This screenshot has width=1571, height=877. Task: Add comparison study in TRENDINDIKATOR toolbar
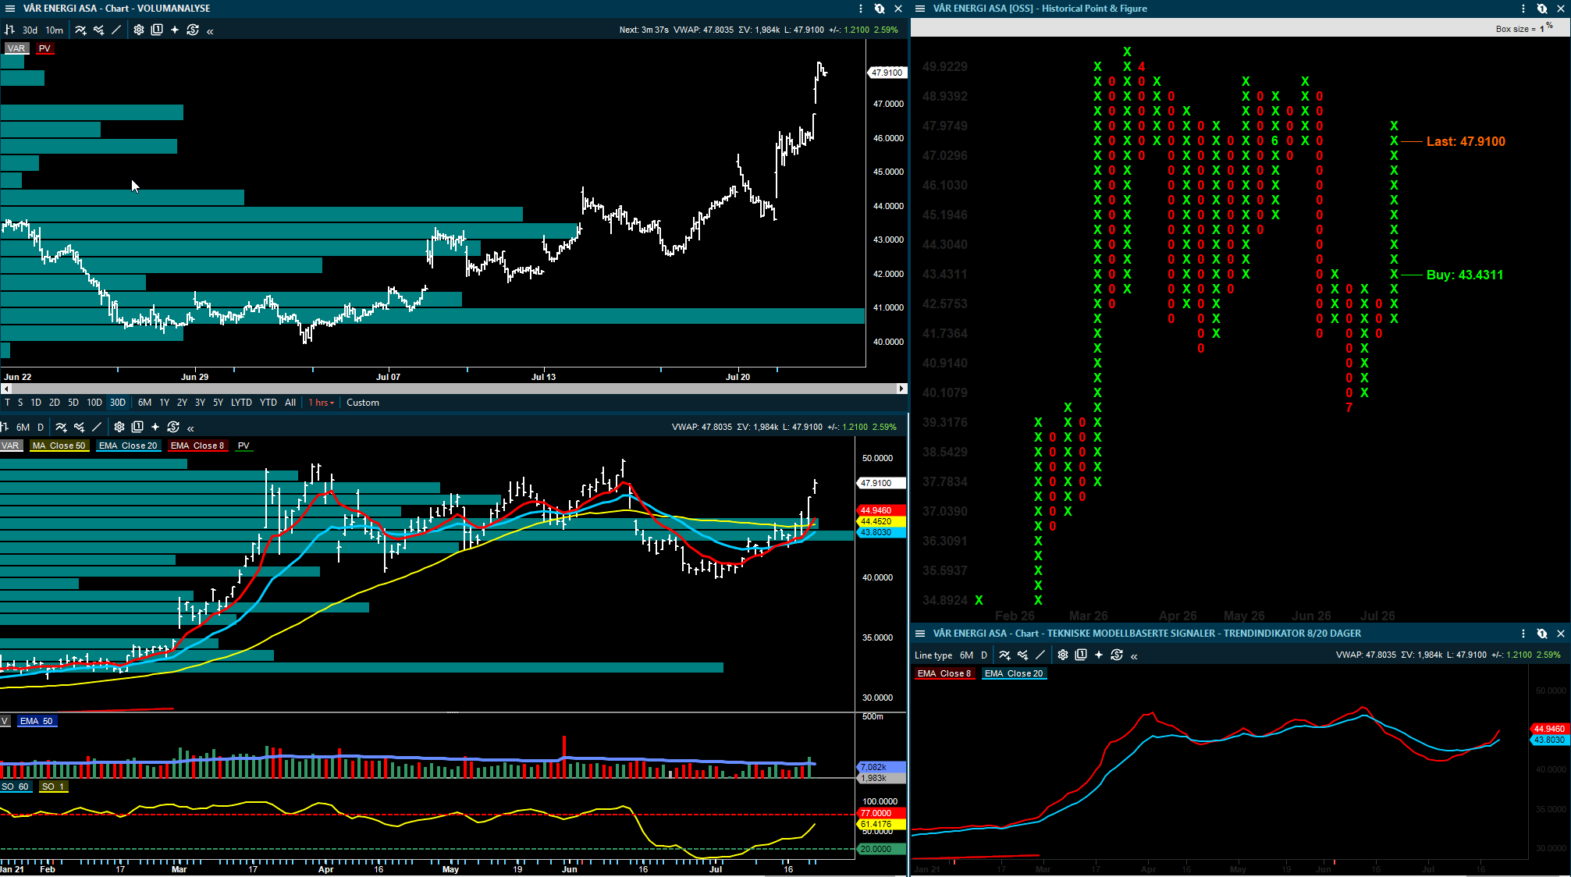tap(1022, 655)
